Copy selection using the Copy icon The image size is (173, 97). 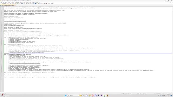pyautogui.click(x=14, y=4)
